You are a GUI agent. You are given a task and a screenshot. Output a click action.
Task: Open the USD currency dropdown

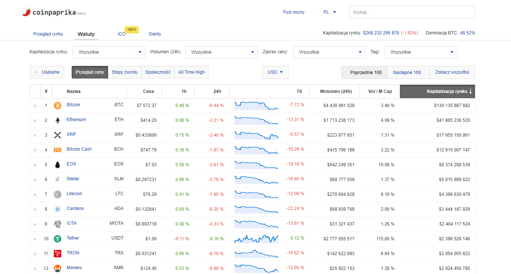pyautogui.click(x=275, y=72)
